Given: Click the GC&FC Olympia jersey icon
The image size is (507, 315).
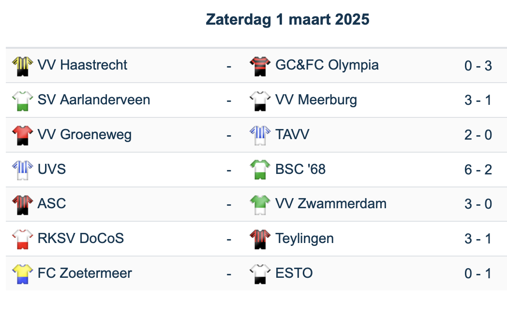Looking at the screenshot, I should pyautogui.click(x=260, y=66).
